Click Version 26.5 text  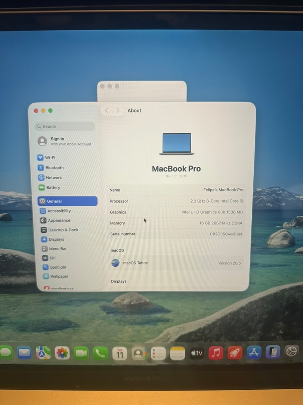click(x=229, y=263)
